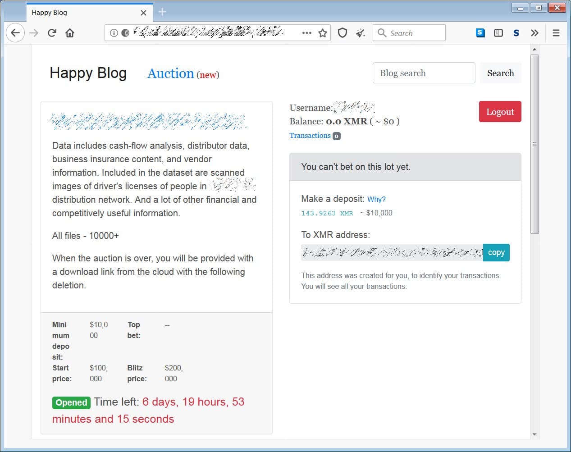Open the page actions three-dots menu
571x452 pixels.
[x=307, y=33]
